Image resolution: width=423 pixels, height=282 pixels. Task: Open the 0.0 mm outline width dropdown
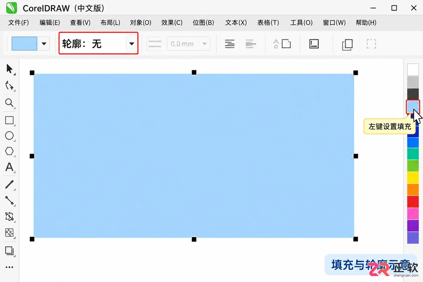pyautogui.click(x=205, y=44)
